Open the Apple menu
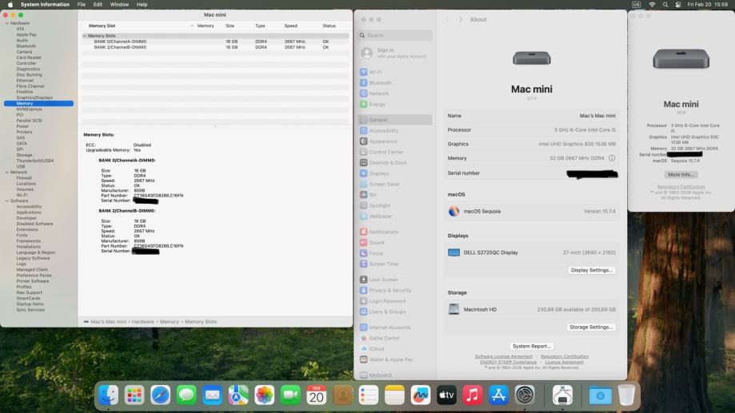 tap(10, 4)
